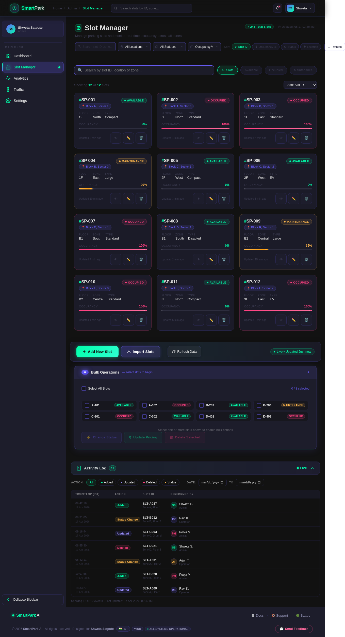Edit slot SP-010 with pencil icon
This screenshot has height=637, width=345.
coord(128,320)
